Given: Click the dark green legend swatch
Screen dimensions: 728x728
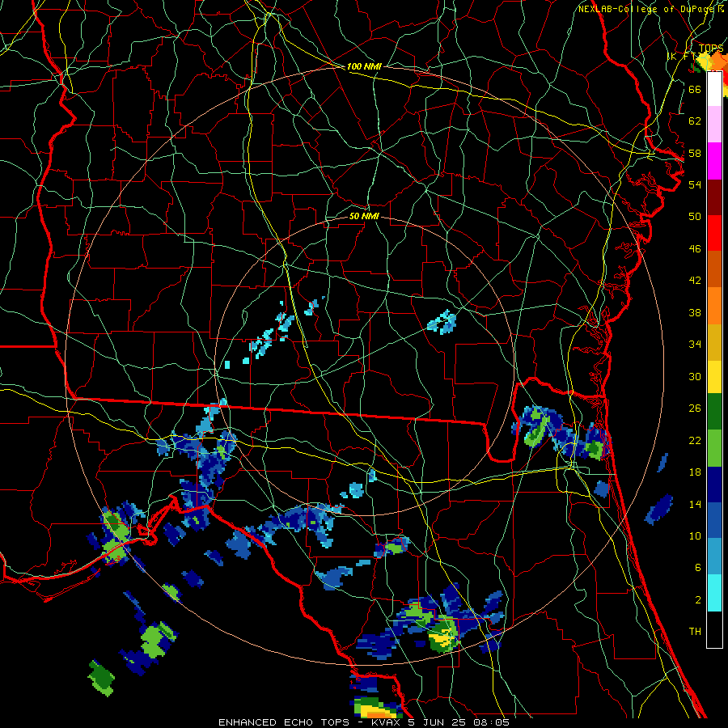Looking at the screenshot, I should coord(714,412).
